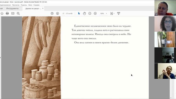The width and height of the screenshot is (176, 99).
Task: Click page number field showing 17
Action: click(64, 13)
